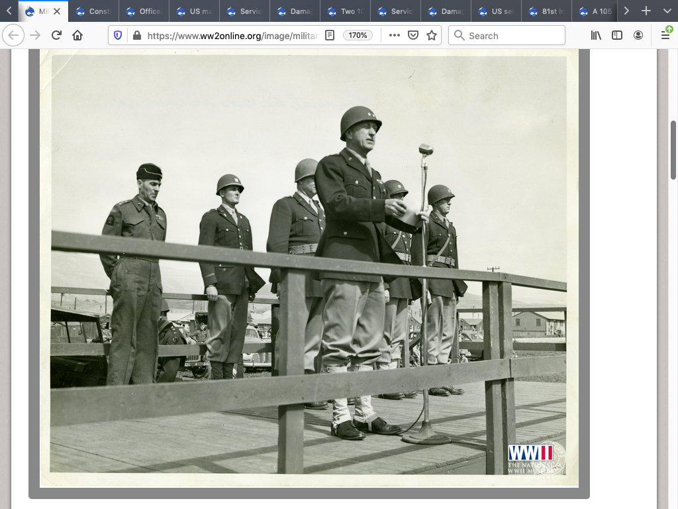The width and height of the screenshot is (678, 509).
Task: Switch to the "Two 1" tab
Action: click(x=346, y=11)
